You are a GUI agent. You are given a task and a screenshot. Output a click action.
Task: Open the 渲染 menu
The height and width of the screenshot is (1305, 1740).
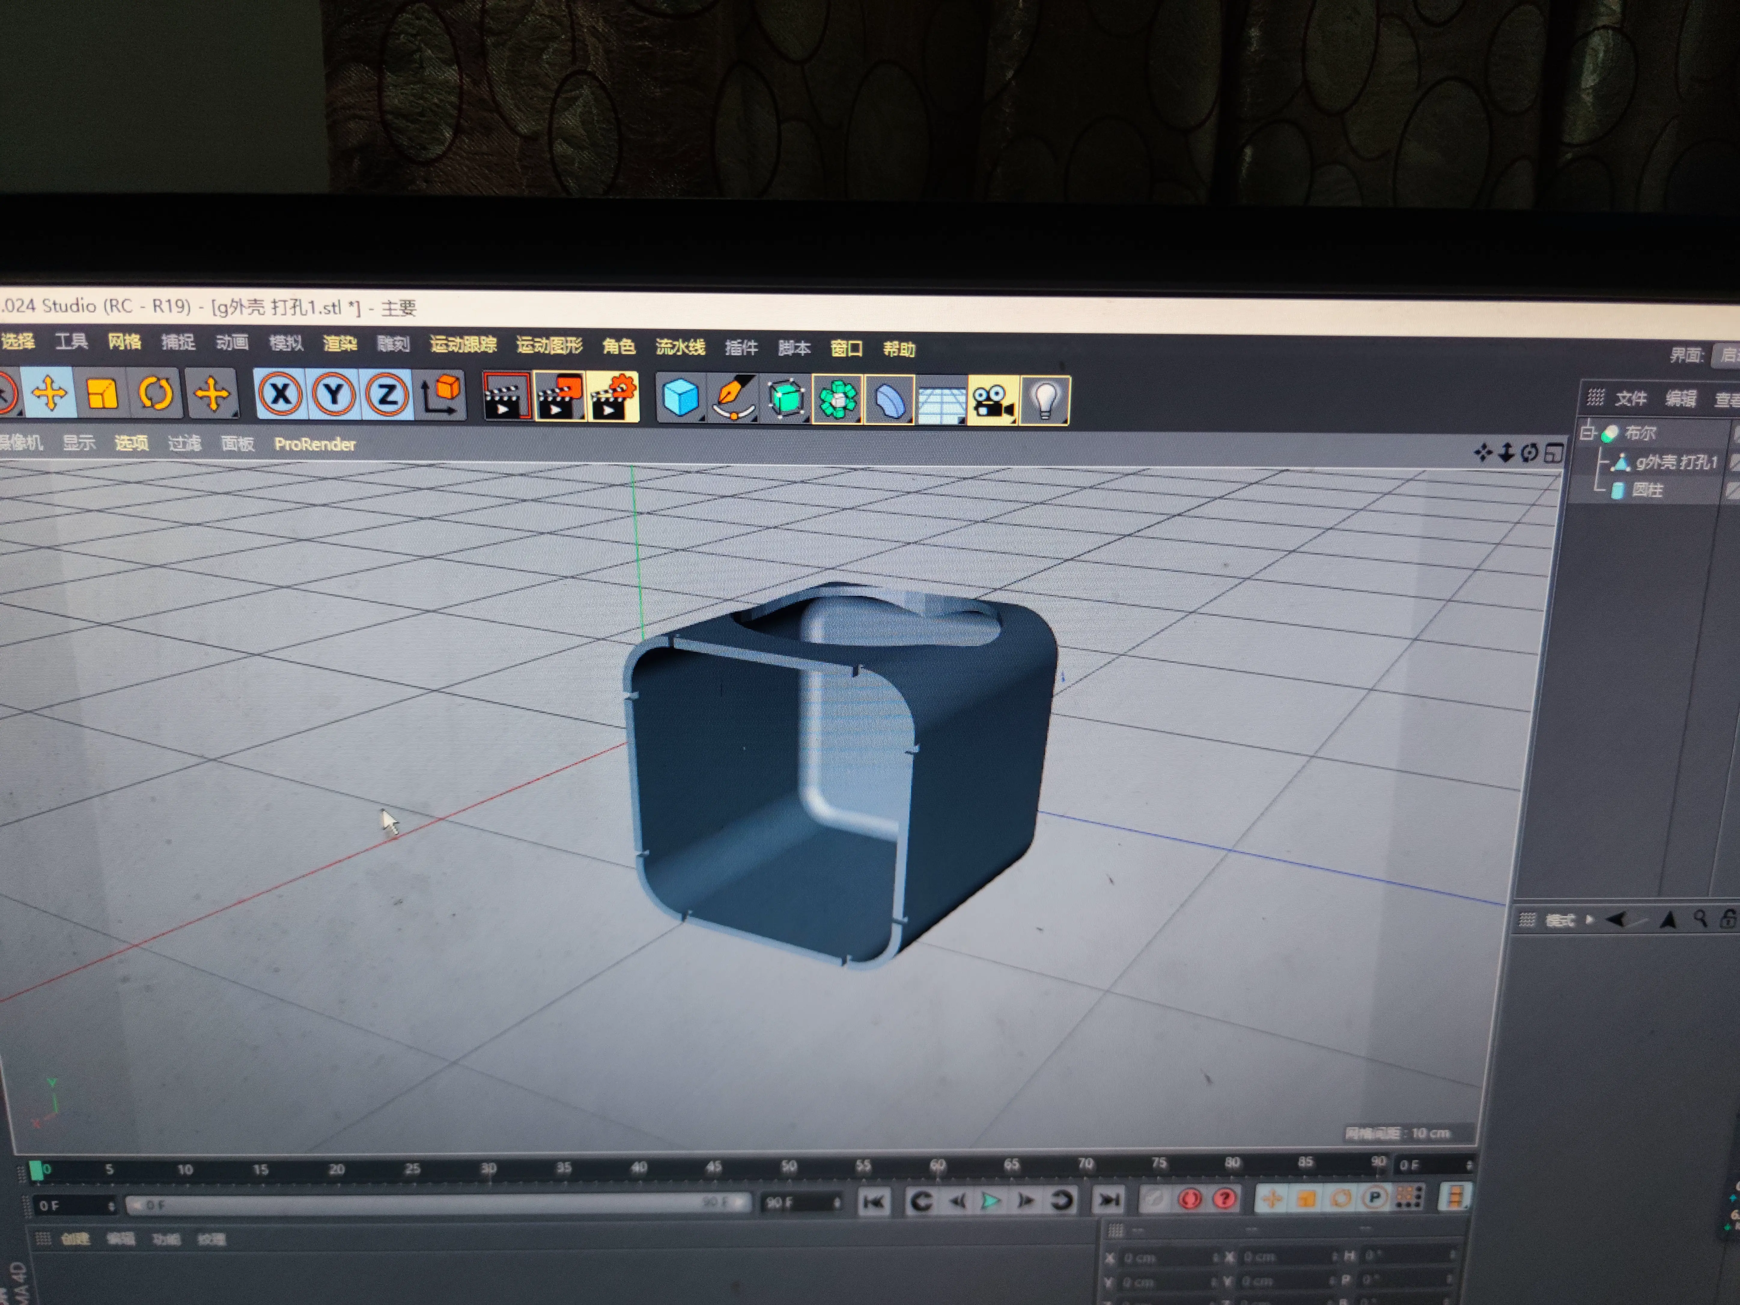[340, 344]
